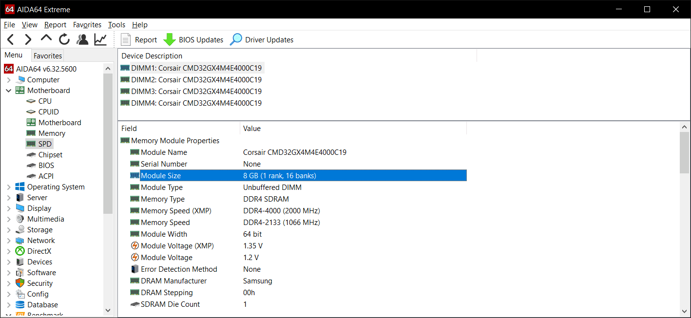
Task: Expand the Operating System node
Action: (9, 187)
